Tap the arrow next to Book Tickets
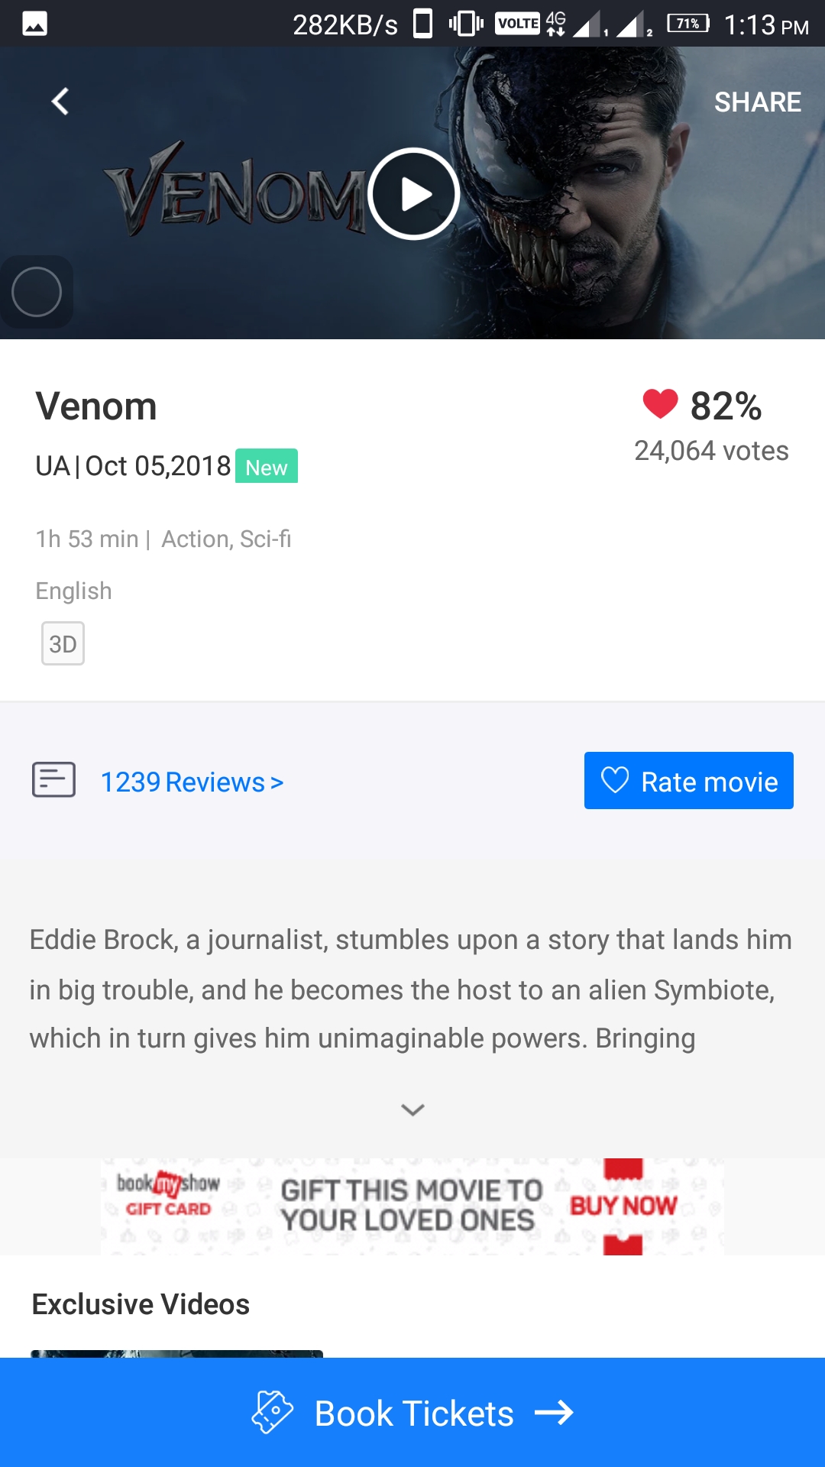Viewport: 825px width, 1467px height. pos(554,1413)
